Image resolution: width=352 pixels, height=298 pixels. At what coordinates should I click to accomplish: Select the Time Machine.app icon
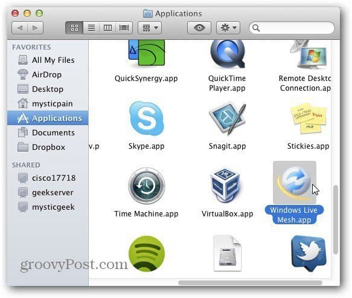point(147,186)
